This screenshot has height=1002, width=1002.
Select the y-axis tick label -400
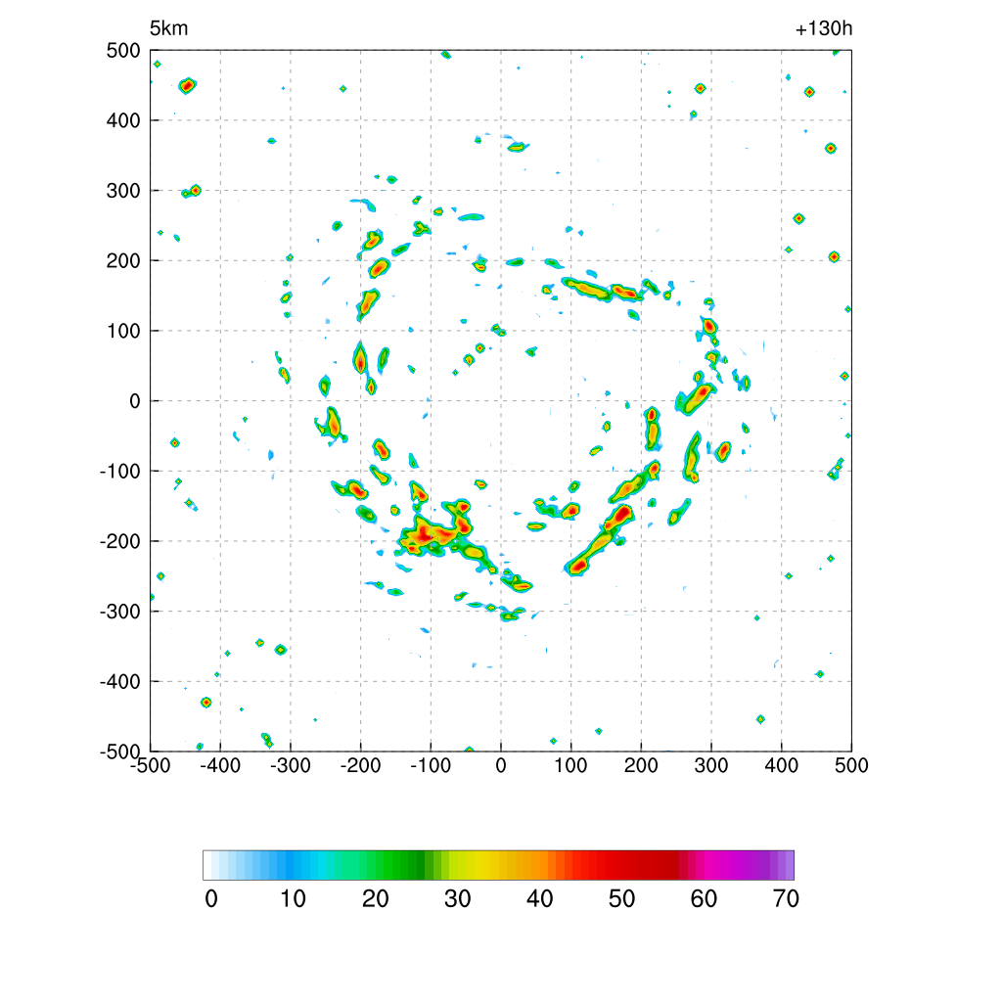120,682
